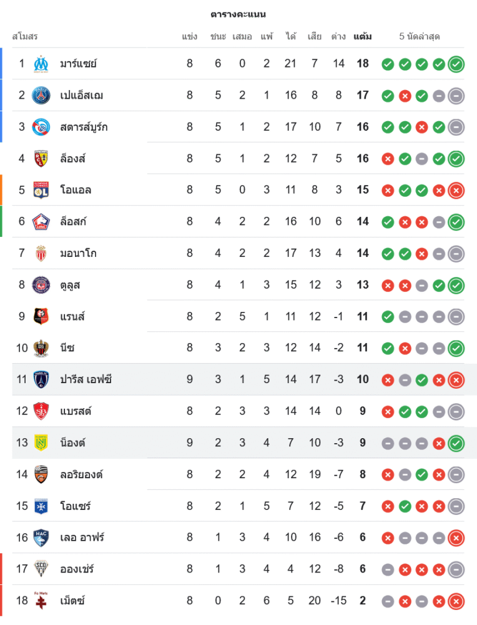Open the มาร์แซย์ team link

(78, 64)
